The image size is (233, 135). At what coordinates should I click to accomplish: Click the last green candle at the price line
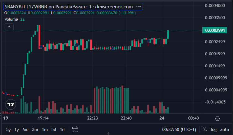click(168, 34)
